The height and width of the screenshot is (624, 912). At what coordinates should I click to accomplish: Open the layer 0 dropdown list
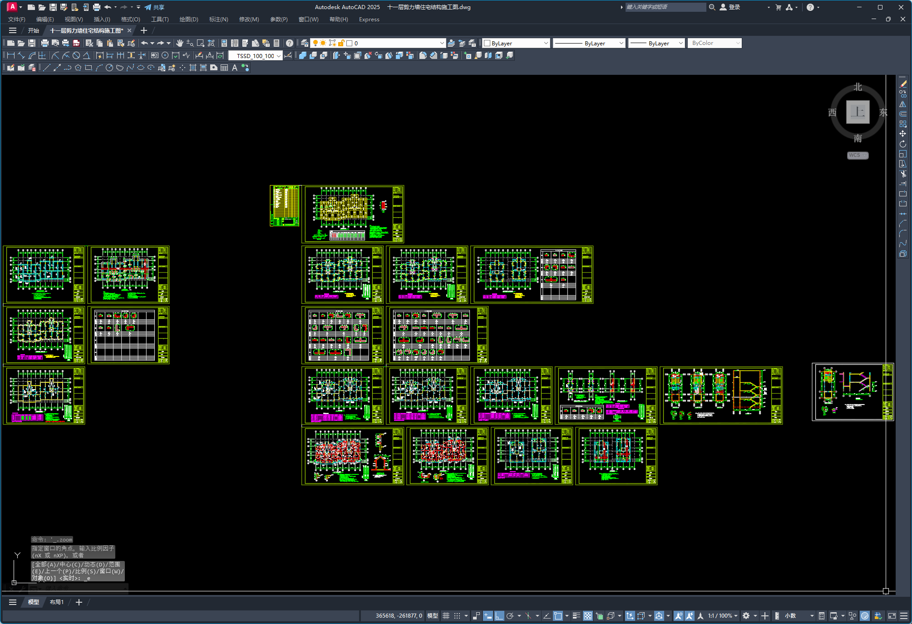coord(442,43)
